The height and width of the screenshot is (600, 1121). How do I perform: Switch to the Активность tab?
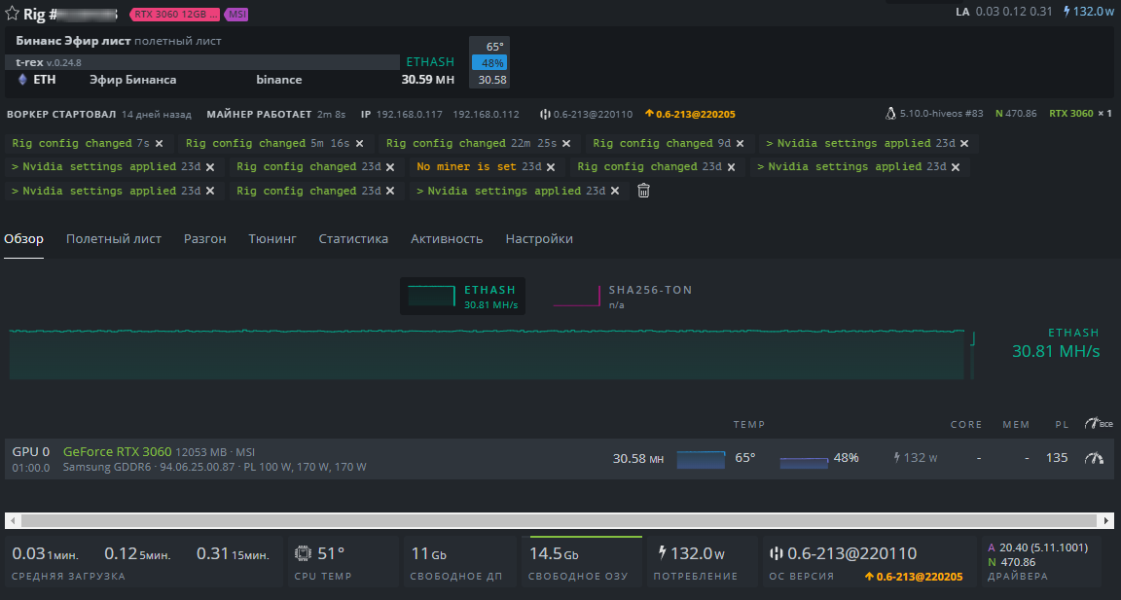tap(447, 239)
